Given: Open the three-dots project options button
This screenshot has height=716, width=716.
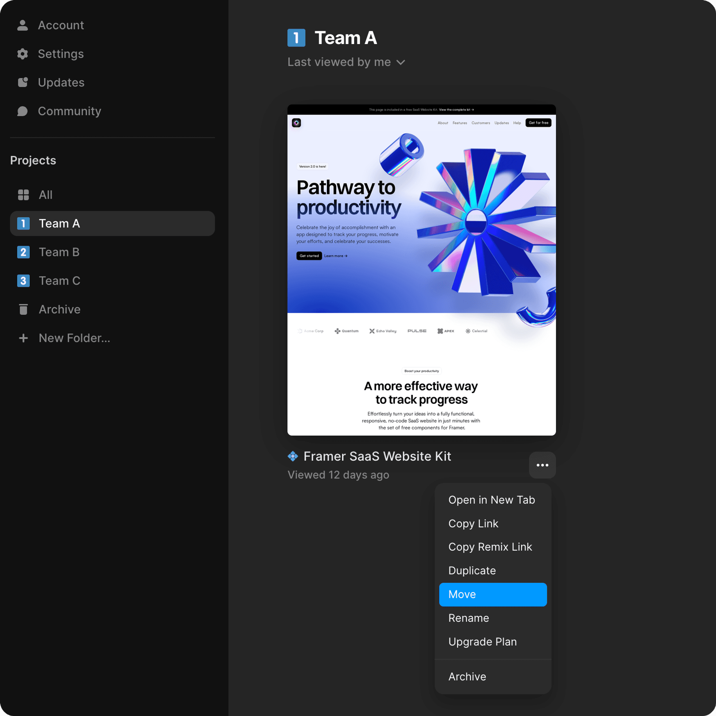Looking at the screenshot, I should coord(542,465).
